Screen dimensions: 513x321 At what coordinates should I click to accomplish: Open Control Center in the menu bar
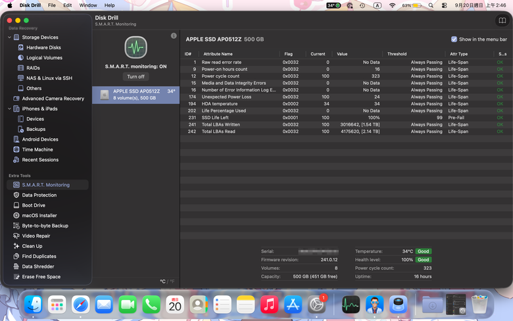[x=445, y=5]
